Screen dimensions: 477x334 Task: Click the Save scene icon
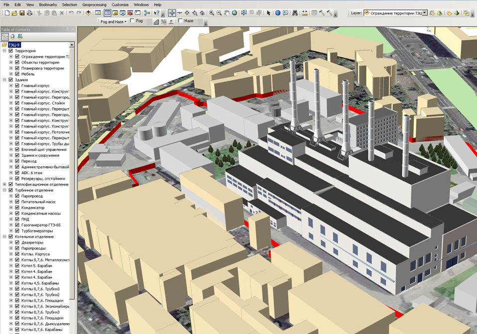tap(22, 12)
